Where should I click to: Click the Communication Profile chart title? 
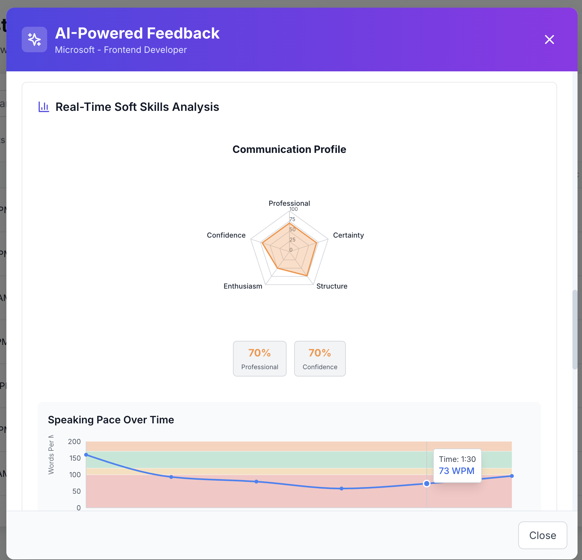pyautogui.click(x=289, y=149)
